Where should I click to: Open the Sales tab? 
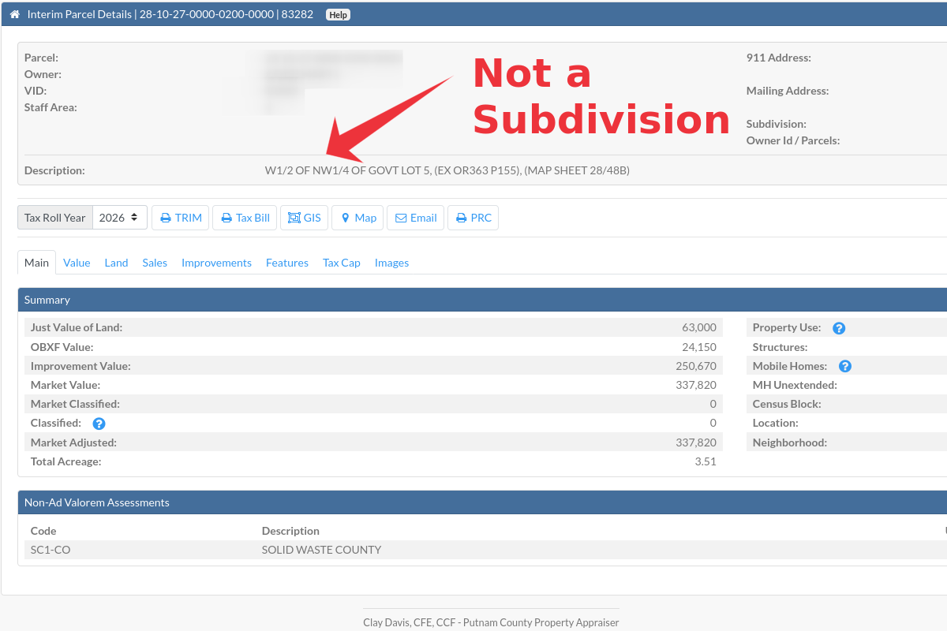click(x=155, y=263)
